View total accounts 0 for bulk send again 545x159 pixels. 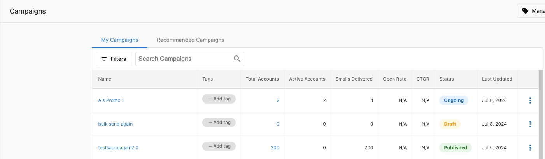click(x=278, y=124)
